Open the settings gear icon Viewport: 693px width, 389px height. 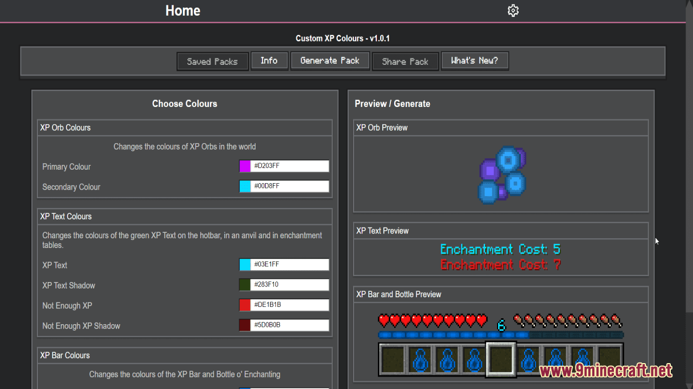[513, 11]
